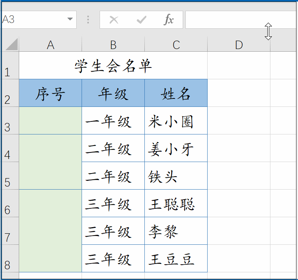This screenshot has width=298, height=280.
Task: Select the 二年级 cell beside 铁头
Action: click(113, 176)
